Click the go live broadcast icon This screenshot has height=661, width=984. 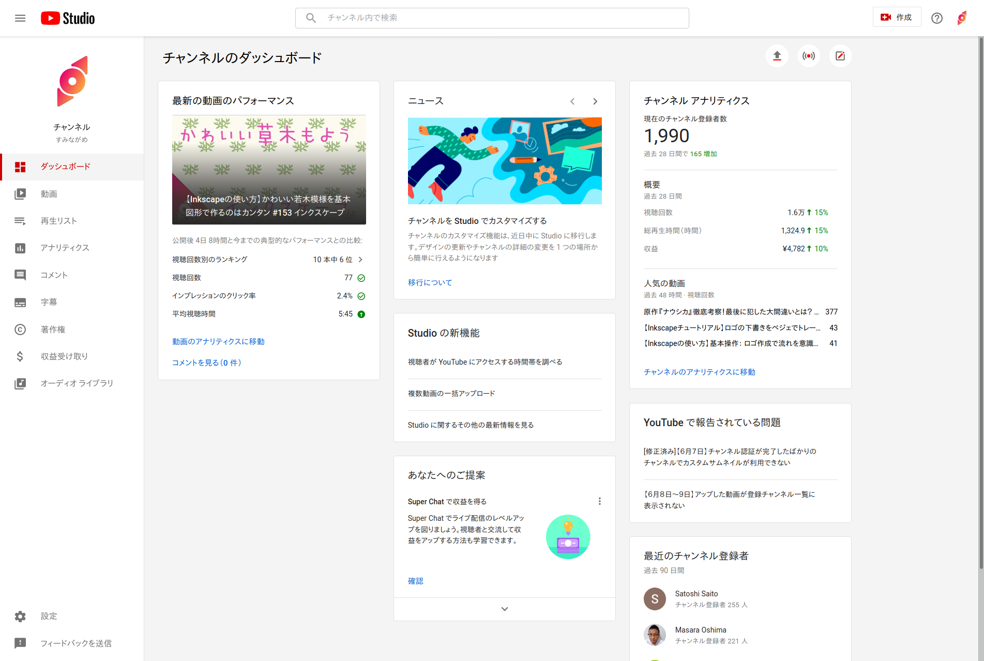click(x=809, y=56)
